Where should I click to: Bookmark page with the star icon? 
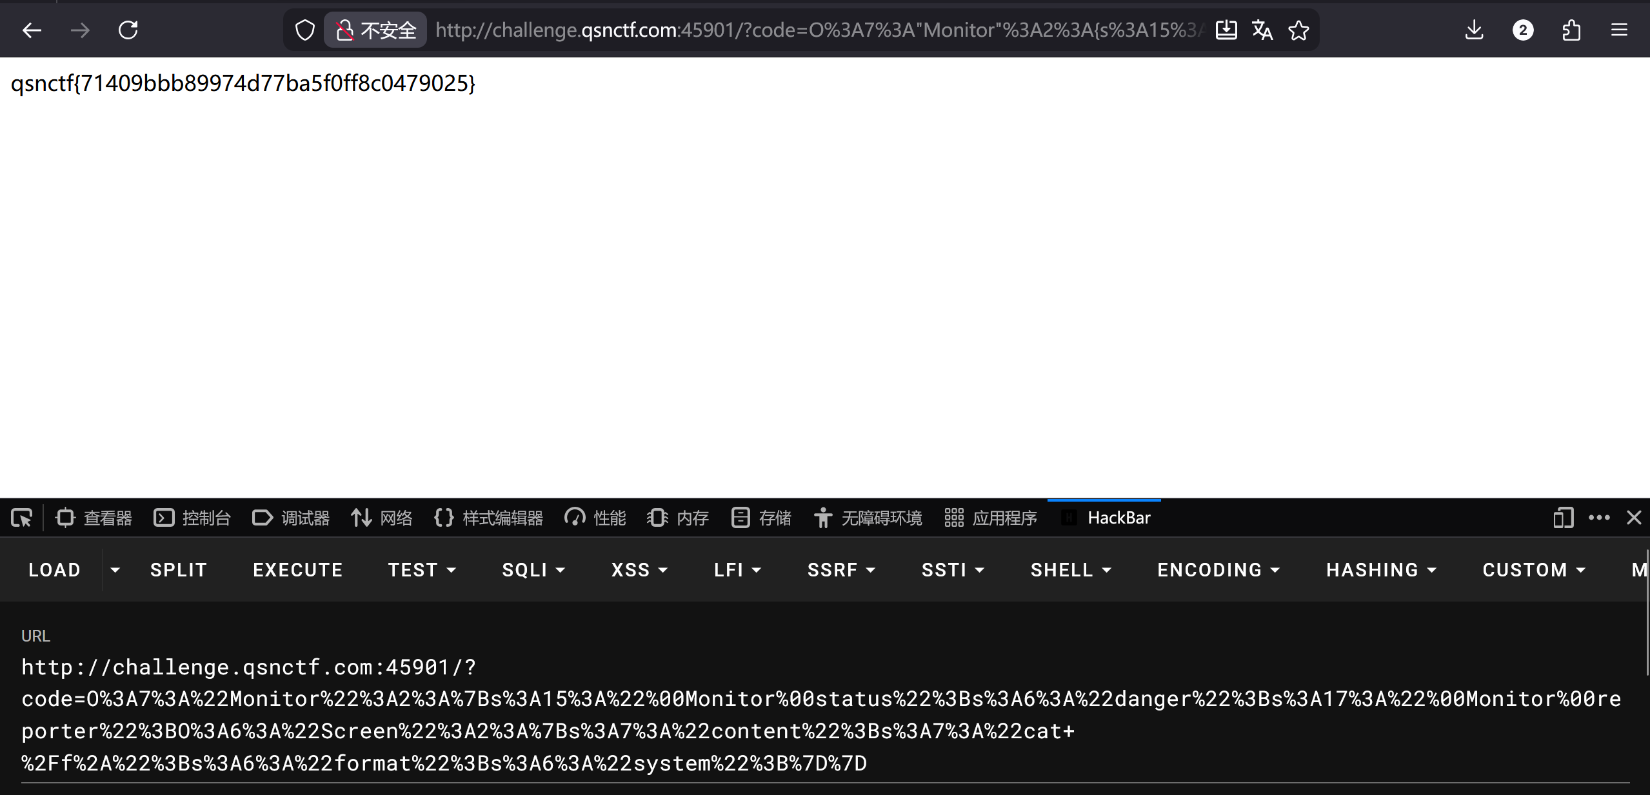pyautogui.click(x=1298, y=30)
